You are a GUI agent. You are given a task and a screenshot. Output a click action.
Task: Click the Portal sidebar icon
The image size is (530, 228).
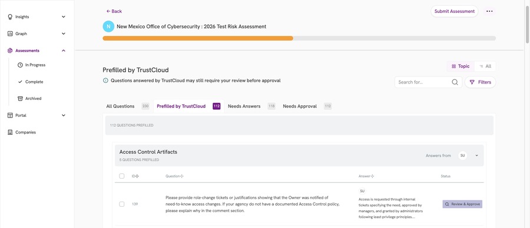click(10, 115)
